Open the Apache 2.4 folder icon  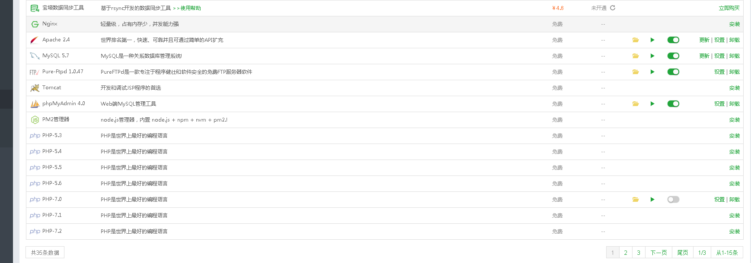click(636, 40)
